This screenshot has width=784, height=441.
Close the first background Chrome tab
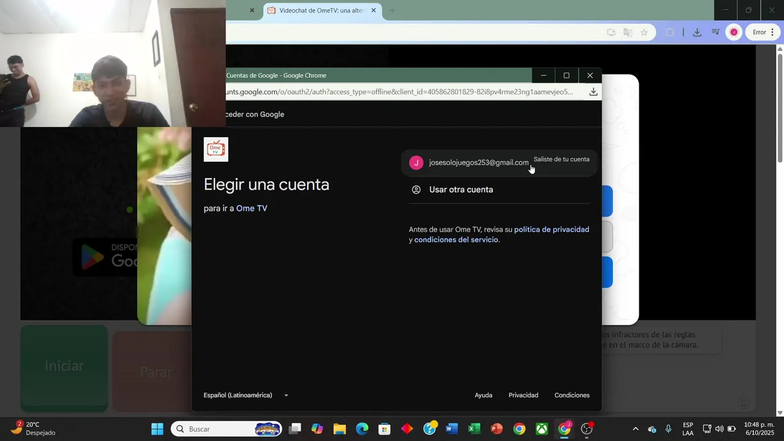click(x=252, y=10)
